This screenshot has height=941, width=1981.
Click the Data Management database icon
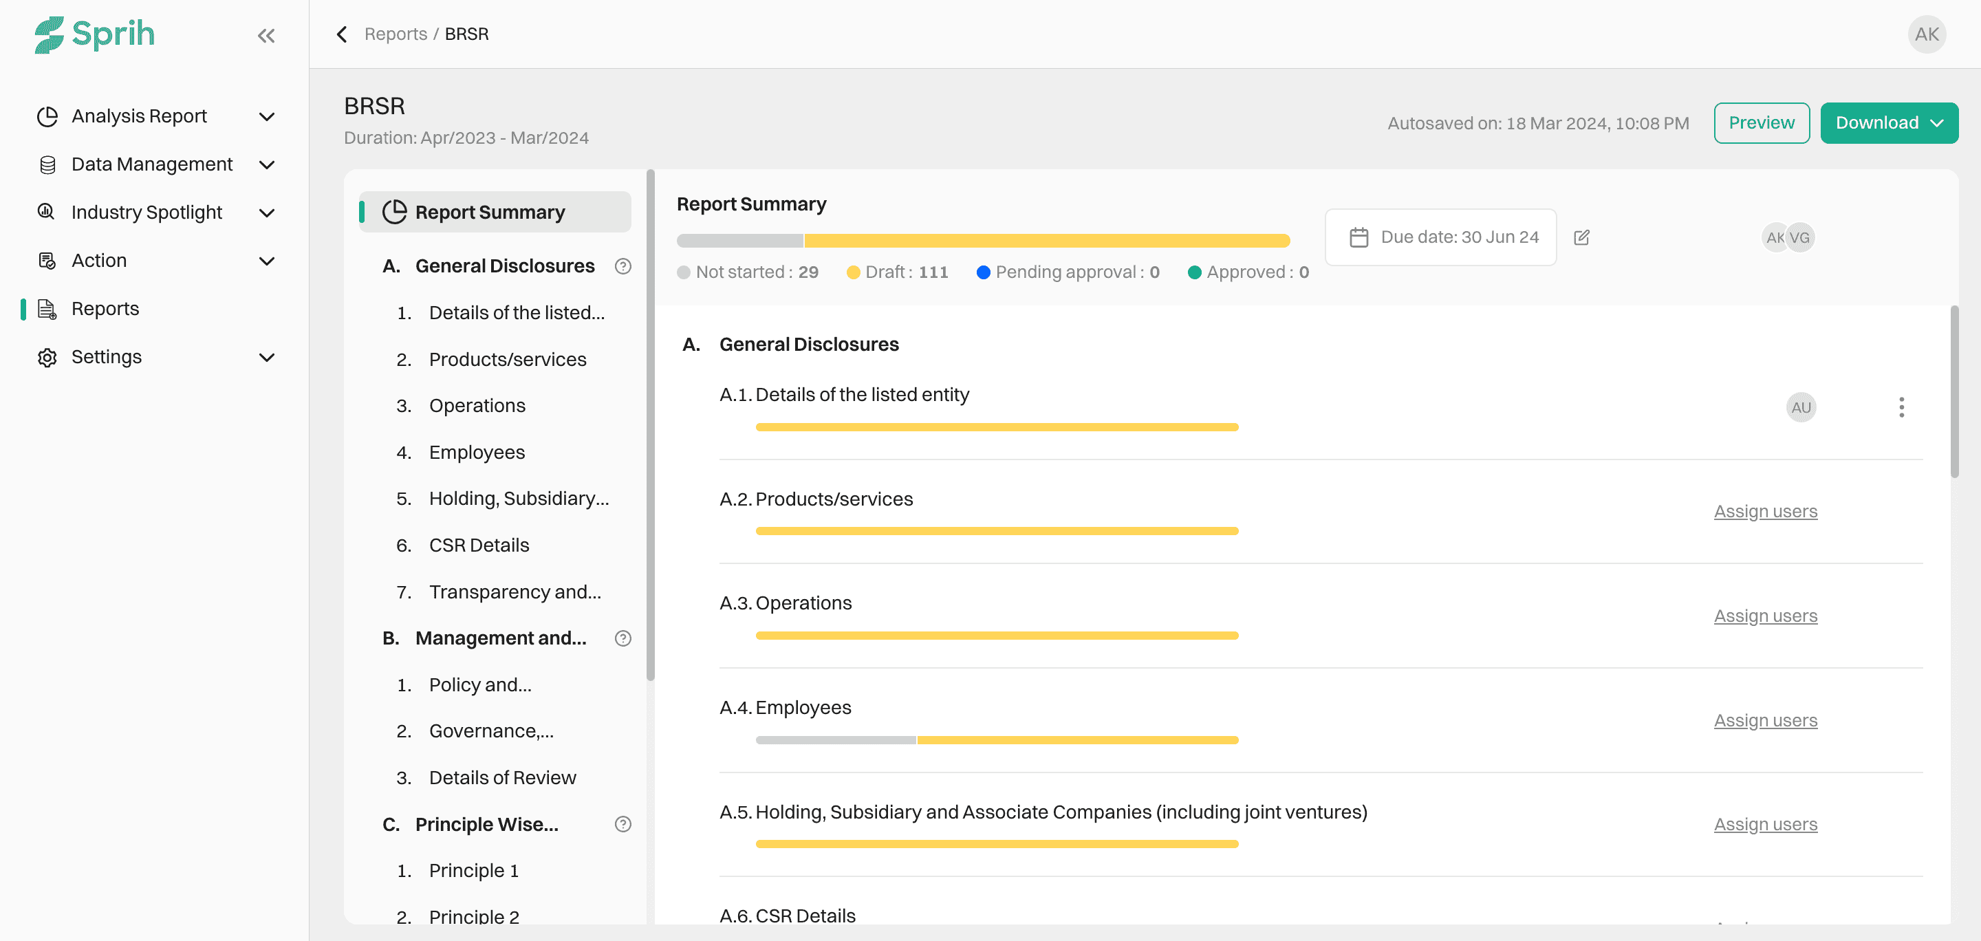coord(47,164)
